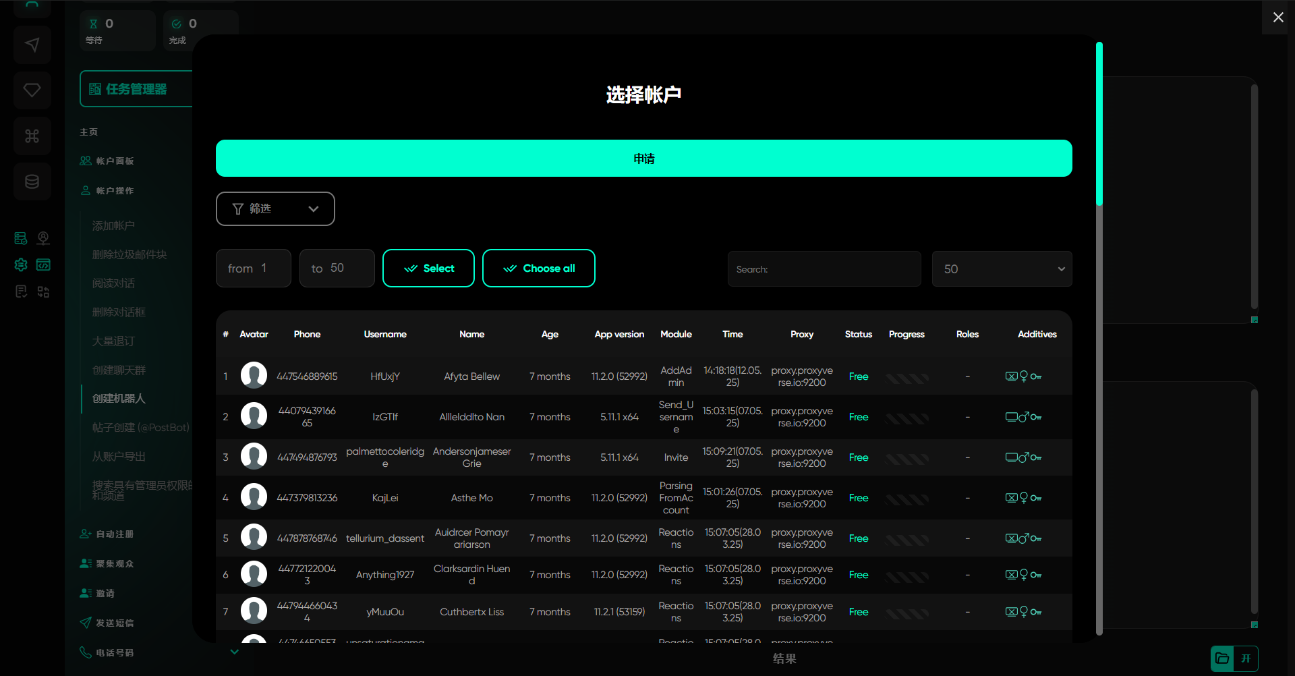Click the server-check icon in left sidebar
Screen dimensions: 1295x676
[21, 238]
